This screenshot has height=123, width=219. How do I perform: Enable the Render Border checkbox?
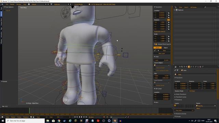(x=155, y=85)
